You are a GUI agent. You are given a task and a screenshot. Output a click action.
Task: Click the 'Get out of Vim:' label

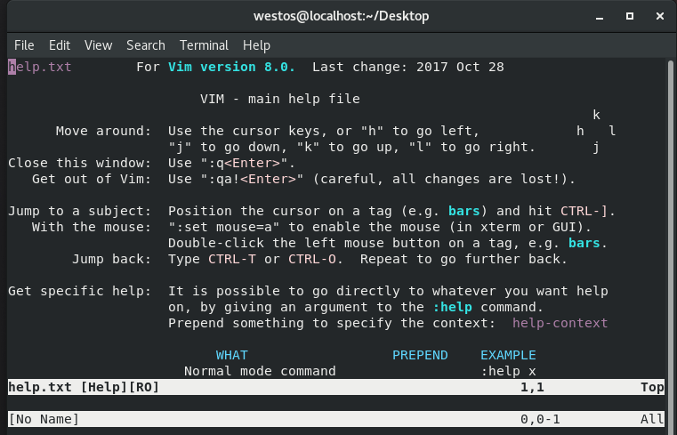[x=92, y=179]
